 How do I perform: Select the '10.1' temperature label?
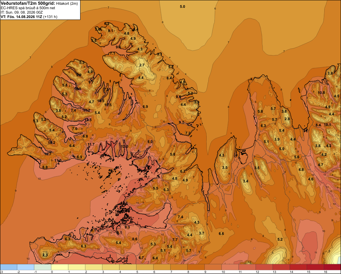coord(327,125)
